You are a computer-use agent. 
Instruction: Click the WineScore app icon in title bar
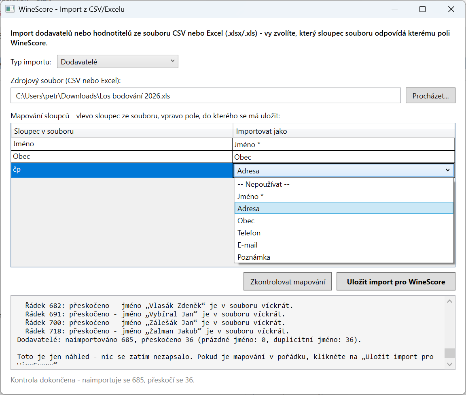tap(10, 9)
